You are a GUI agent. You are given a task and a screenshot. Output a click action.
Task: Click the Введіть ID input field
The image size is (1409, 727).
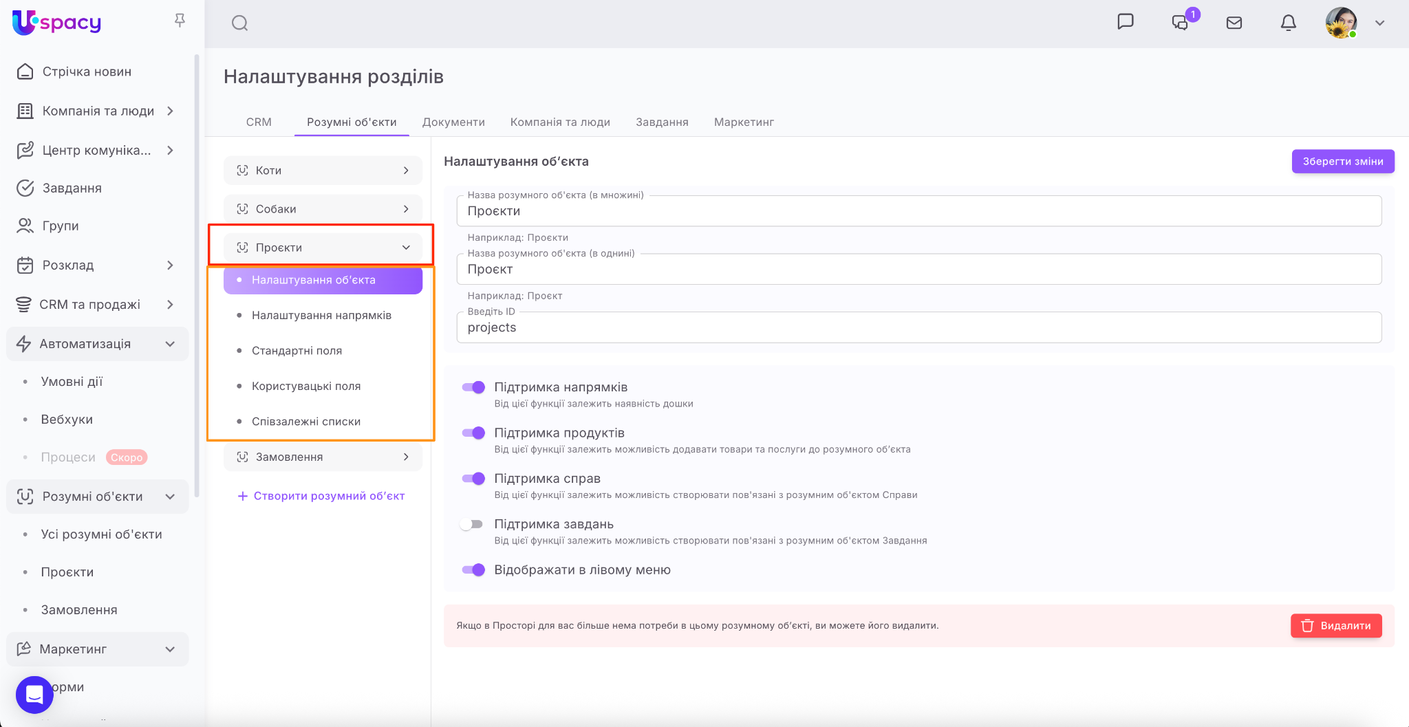pos(918,327)
